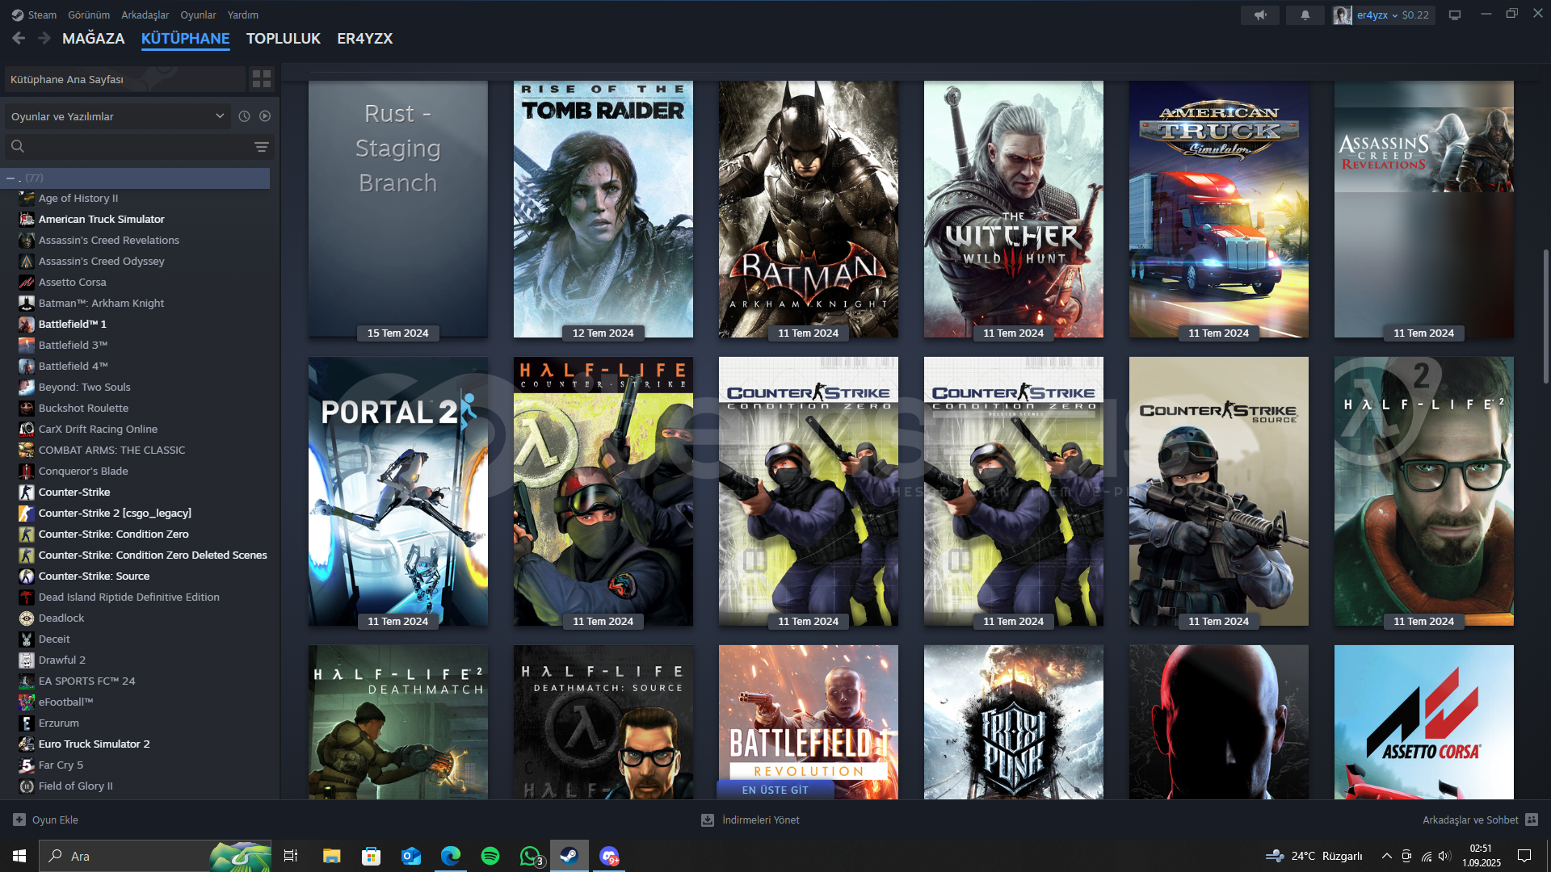Image resolution: width=1551 pixels, height=872 pixels.
Task: Go to the TOPLULUK tab
Action: pos(284,38)
